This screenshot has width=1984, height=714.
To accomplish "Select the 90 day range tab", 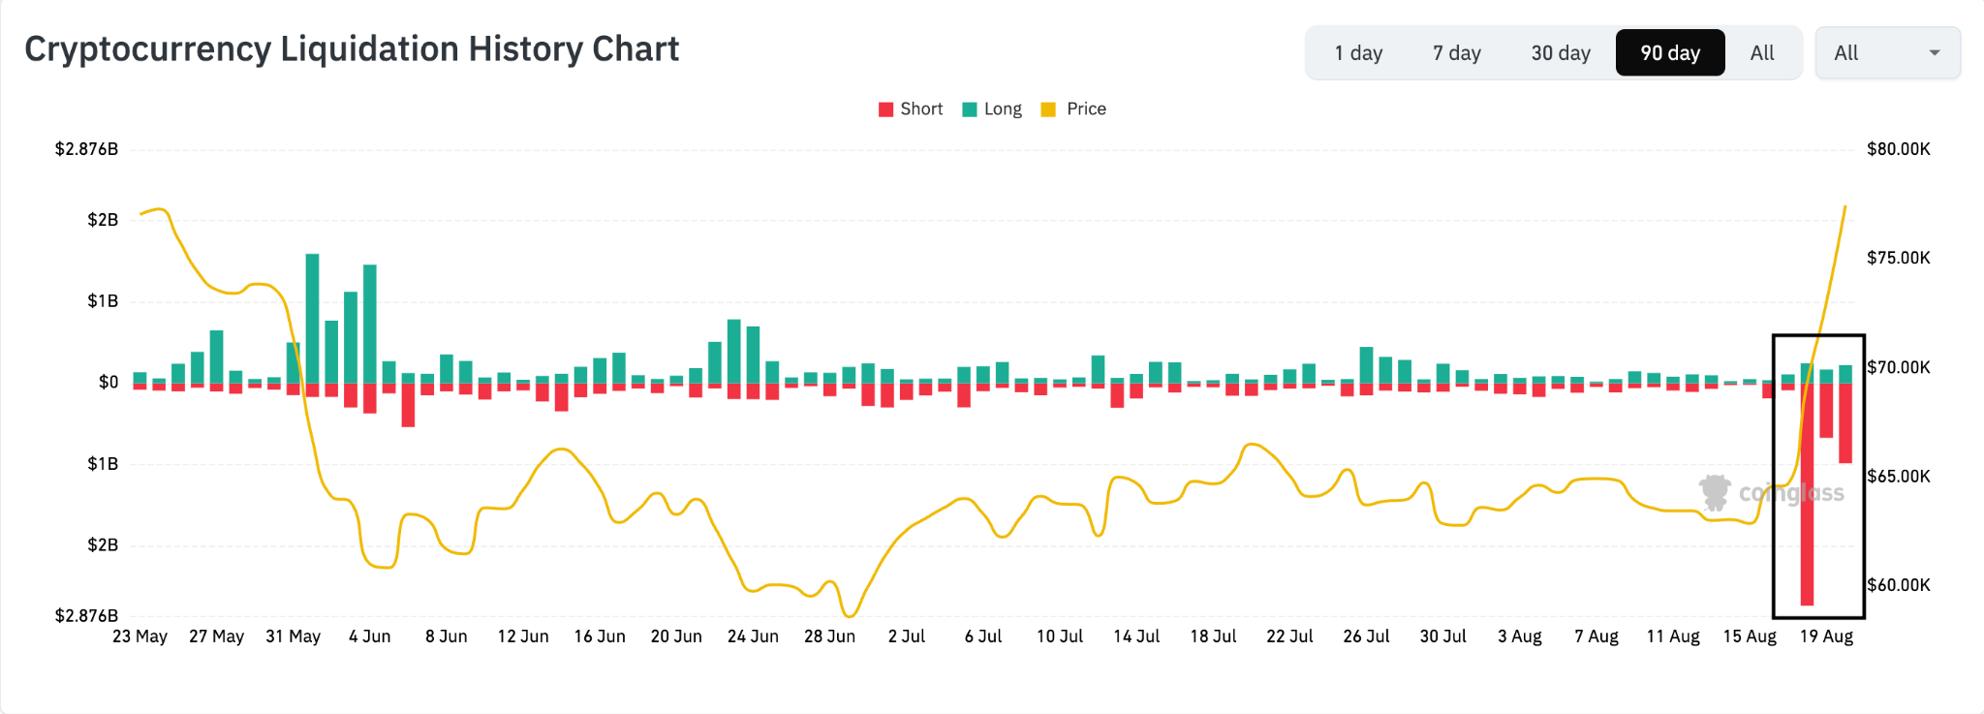I will click(x=1670, y=53).
